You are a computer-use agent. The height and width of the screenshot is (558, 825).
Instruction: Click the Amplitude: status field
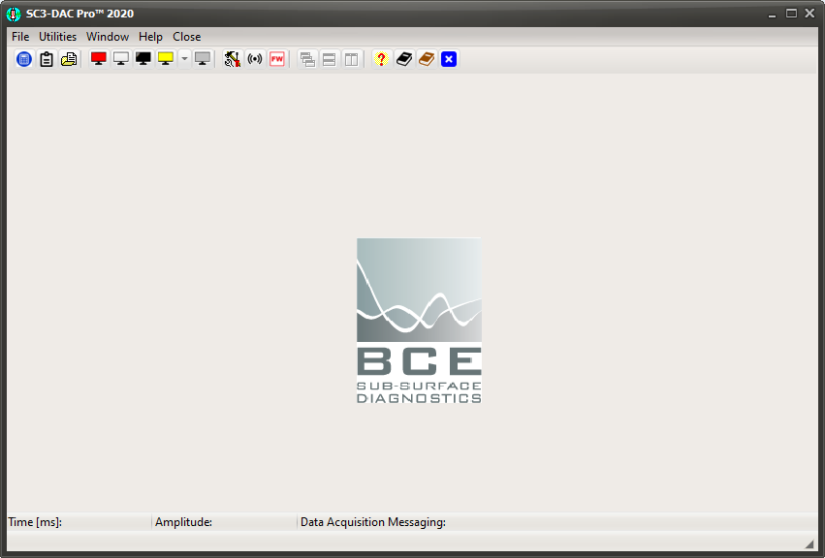[225, 522]
